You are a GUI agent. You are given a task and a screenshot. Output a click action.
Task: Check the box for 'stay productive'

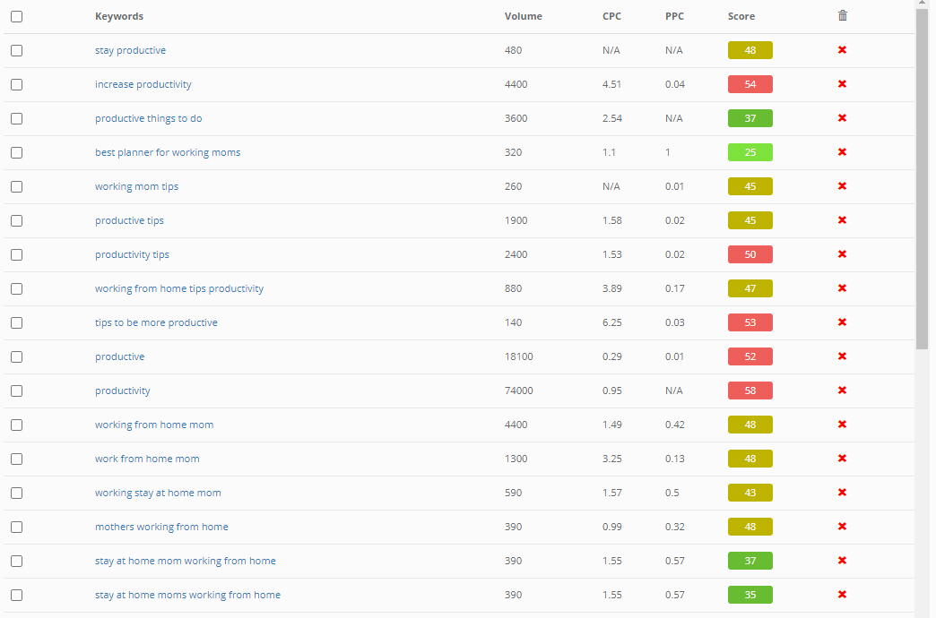pos(17,51)
